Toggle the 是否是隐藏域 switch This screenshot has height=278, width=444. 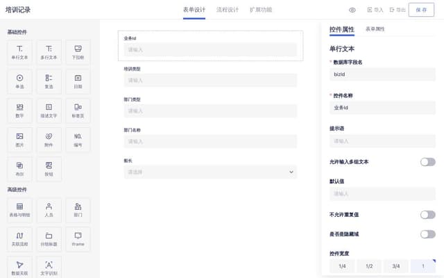tap(427, 234)
